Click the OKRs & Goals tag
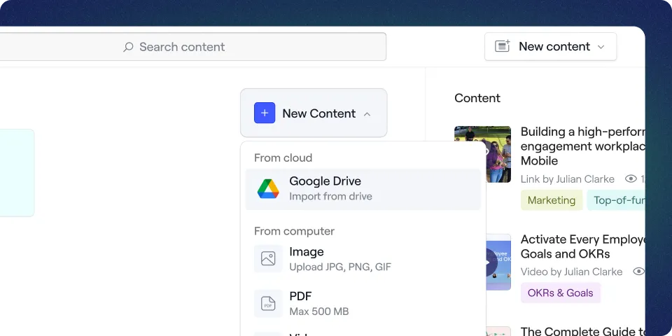 (561, 293)
